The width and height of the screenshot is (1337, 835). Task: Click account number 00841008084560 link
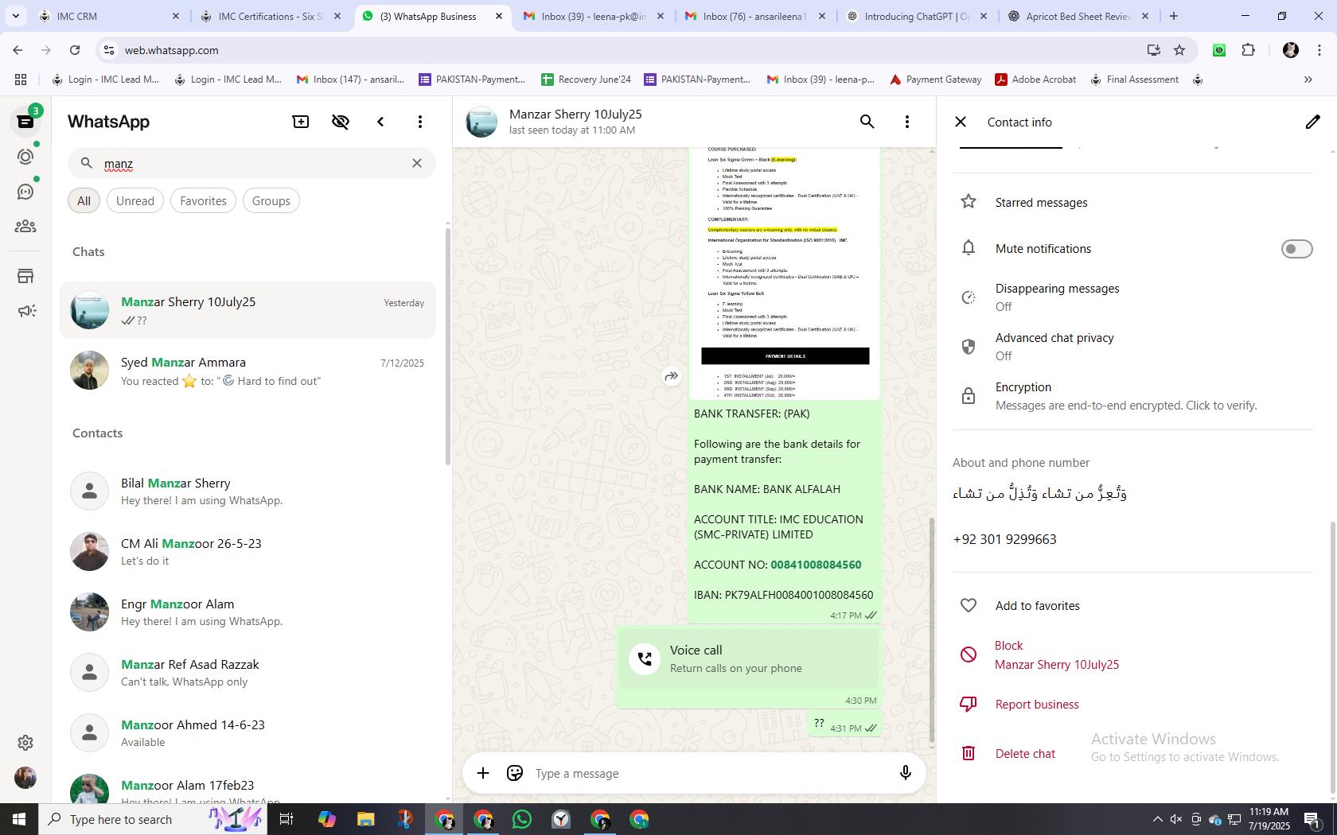click(816, 565)
